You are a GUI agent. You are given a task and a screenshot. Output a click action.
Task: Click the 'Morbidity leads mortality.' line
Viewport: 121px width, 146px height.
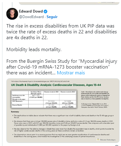[x=34, y=50]
